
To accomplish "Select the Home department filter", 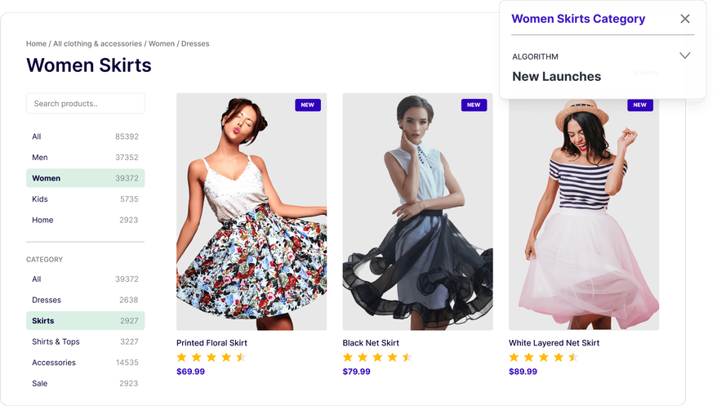I will [86, 220].
